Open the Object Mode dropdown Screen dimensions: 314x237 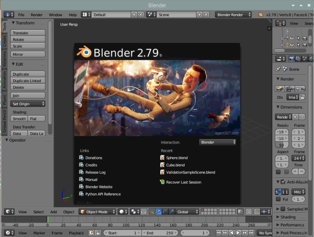coord(97,212)
